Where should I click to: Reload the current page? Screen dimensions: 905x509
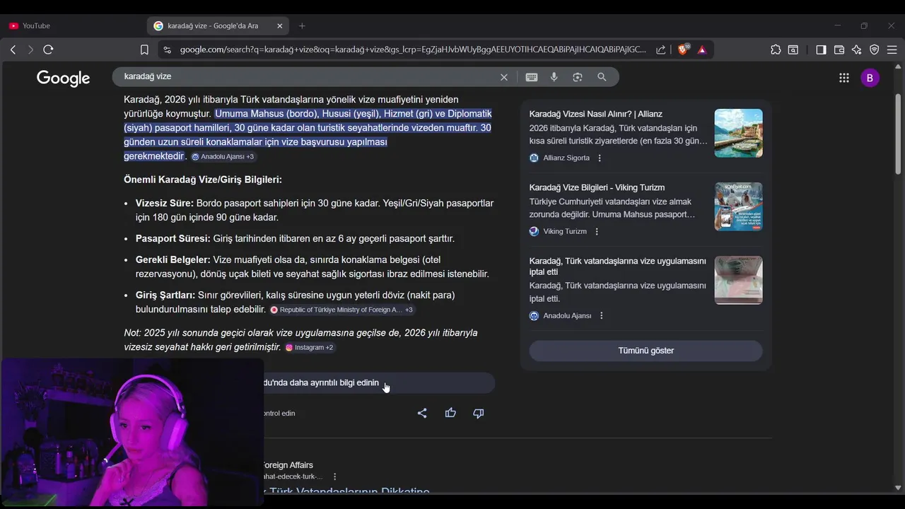coord(48,49)
